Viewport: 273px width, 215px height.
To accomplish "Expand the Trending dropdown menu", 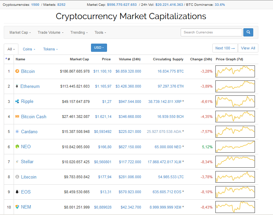I will click(79, 32).
